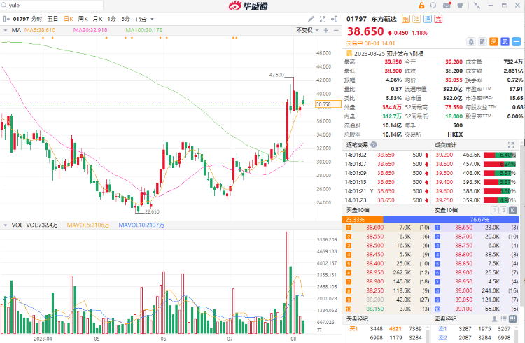This screenshot has height=343, width=525.
Task: Select ask level 1 price 38.650
Action: click(463, 227)
